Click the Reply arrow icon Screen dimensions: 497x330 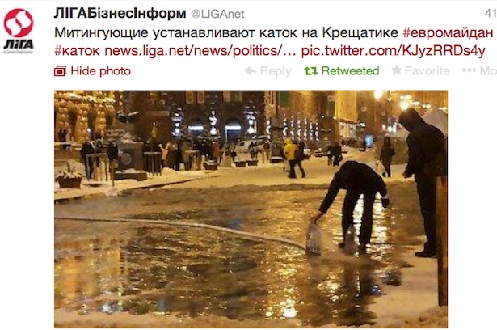click(251, 70)
